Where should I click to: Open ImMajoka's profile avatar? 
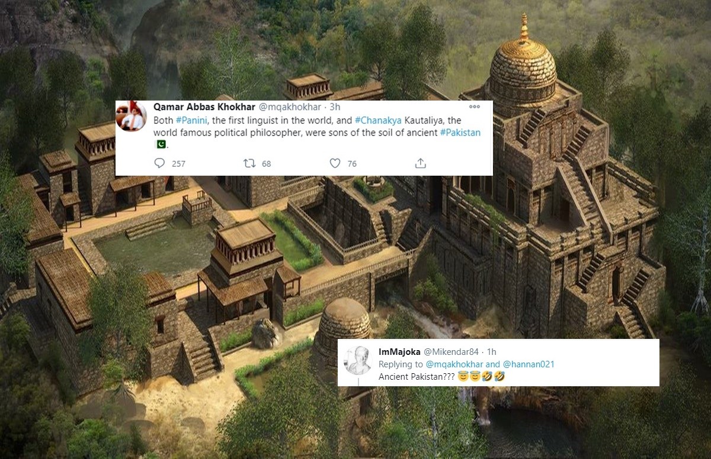[x=358, y=360]
